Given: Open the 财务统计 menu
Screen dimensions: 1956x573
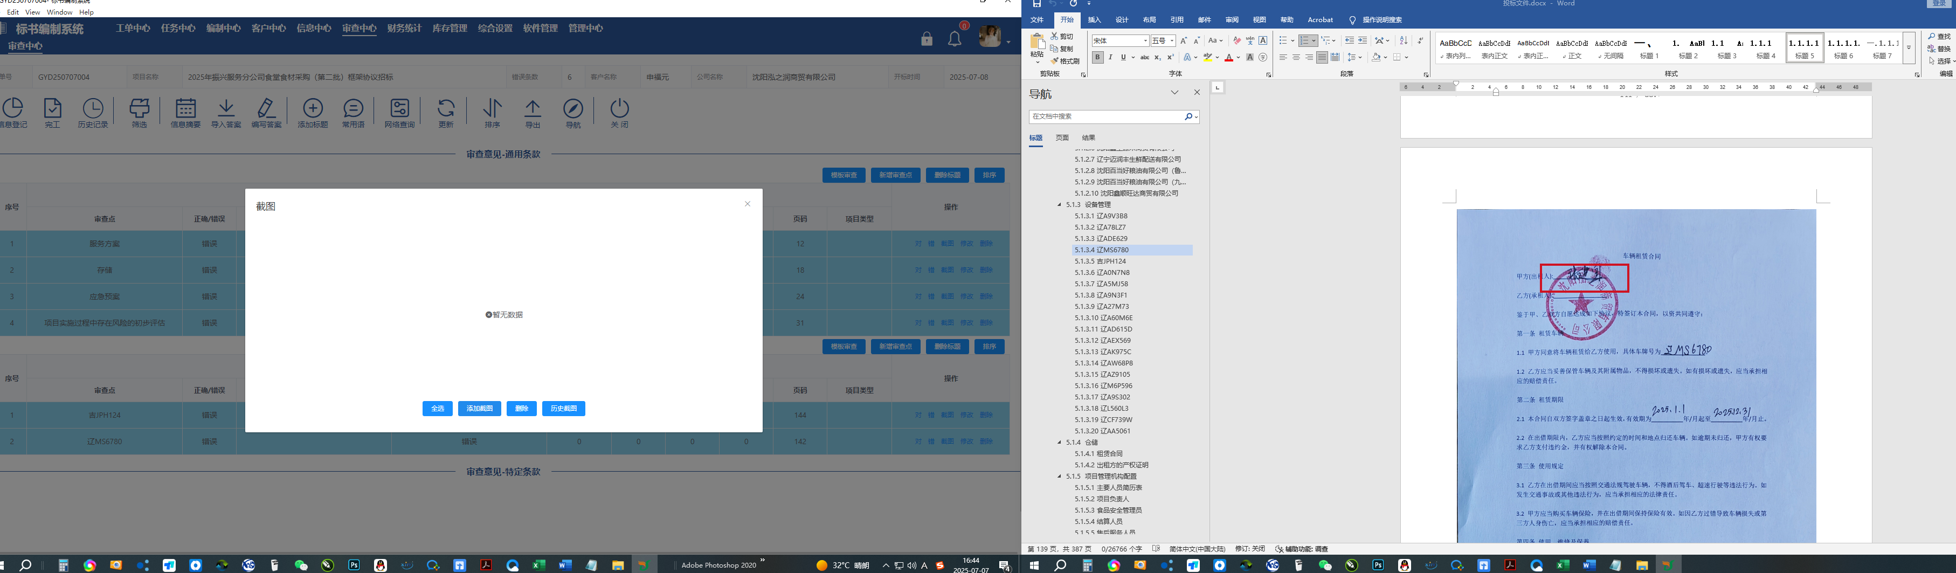Looking at the screenshot, I should pyautogui.click(x=404, y=28).
